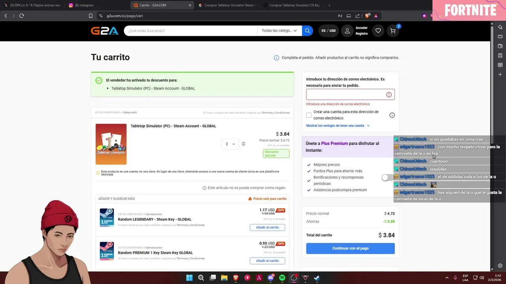Image resolution: width=506 pixels, height=284 pixels.
Task: Open sidebar settings gear icon
Action: pyautogui.click(x=500, y=265)
